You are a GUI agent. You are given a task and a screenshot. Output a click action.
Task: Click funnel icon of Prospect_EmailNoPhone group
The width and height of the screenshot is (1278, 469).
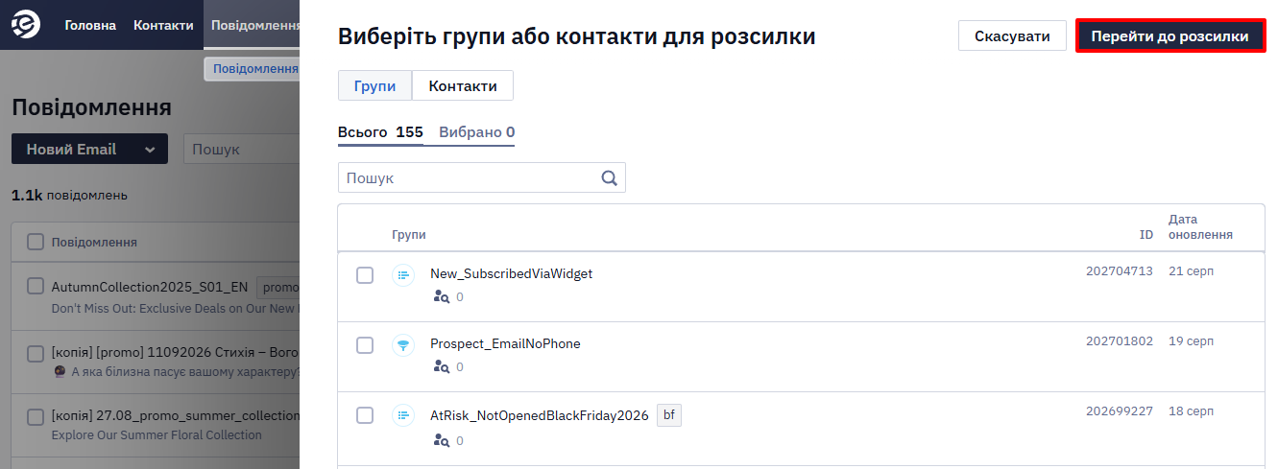(x=403, y=344)
